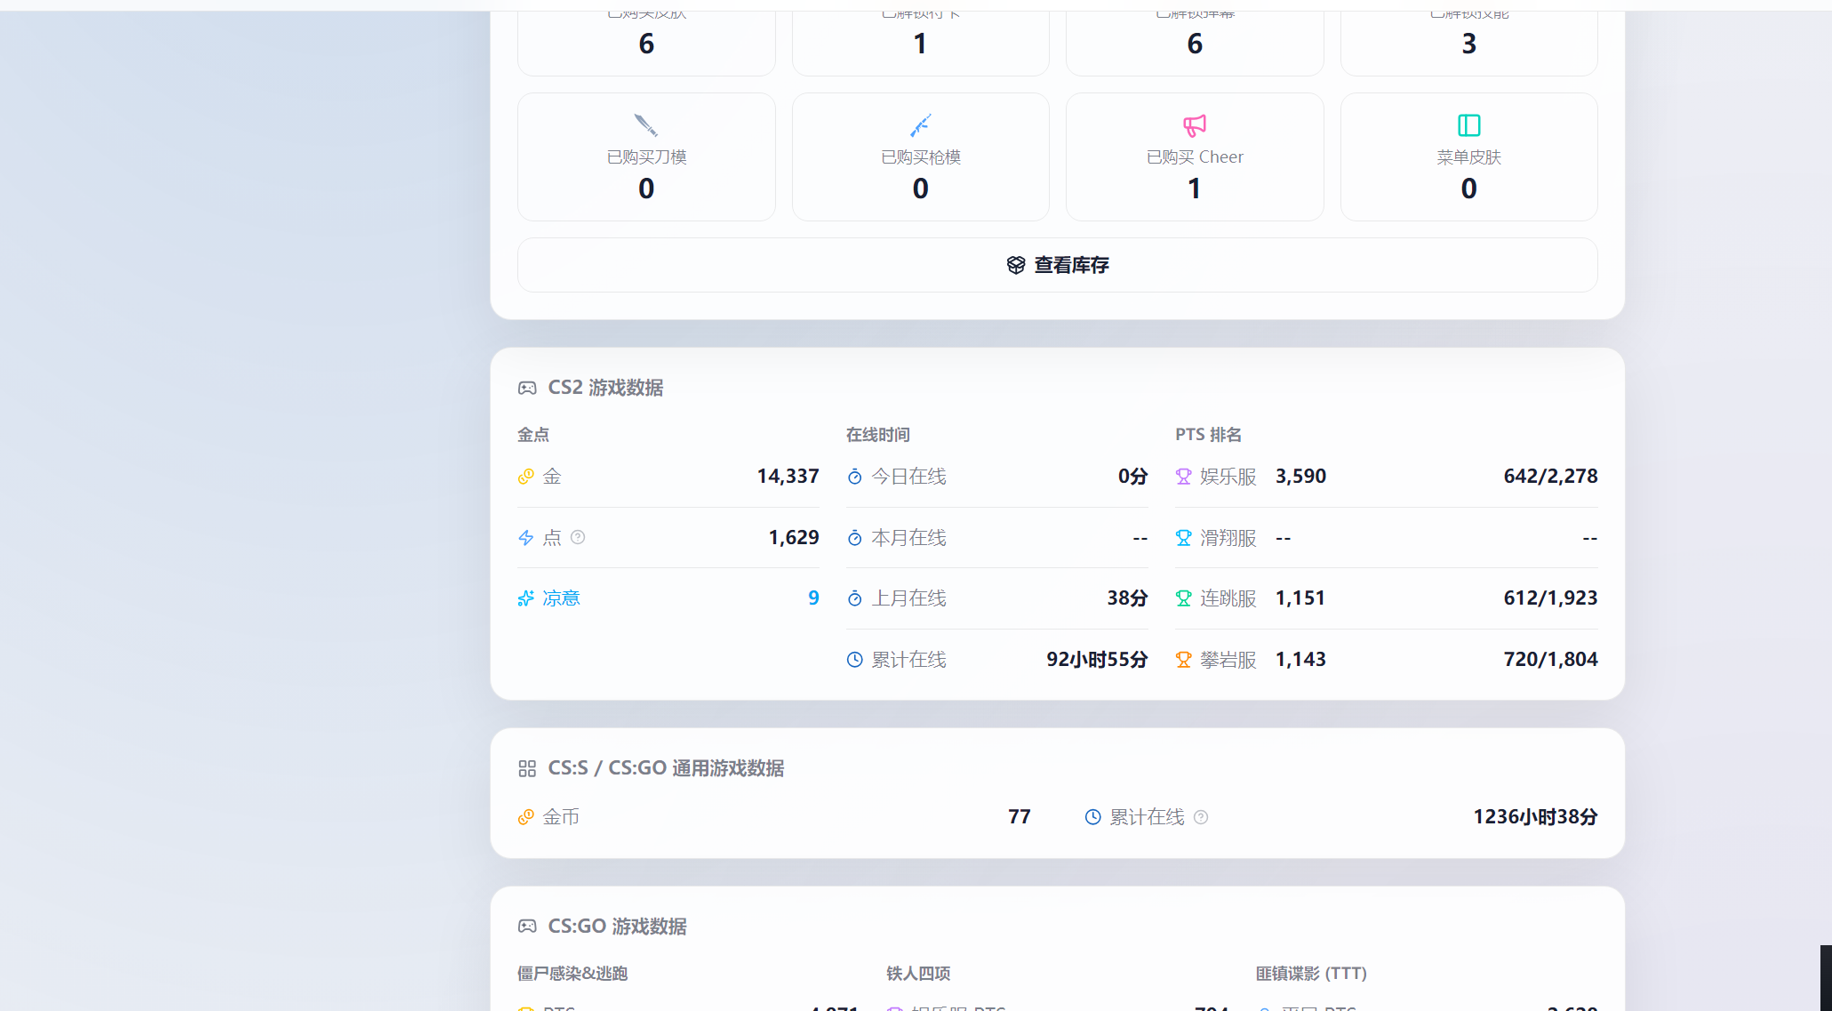Click the CS:S / CS:GO 通用游戏数据 heading
Image resolution: width=1832 pixels, height=1011 pixels.
666,768
